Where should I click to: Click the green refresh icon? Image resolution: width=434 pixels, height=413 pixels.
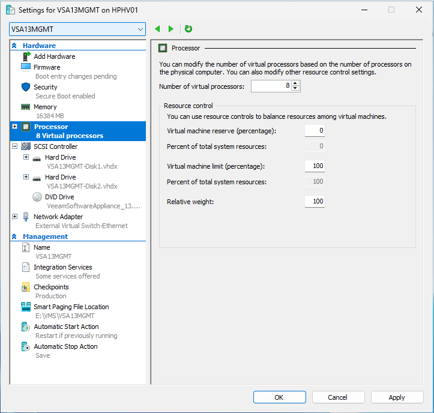coord(188,29)
